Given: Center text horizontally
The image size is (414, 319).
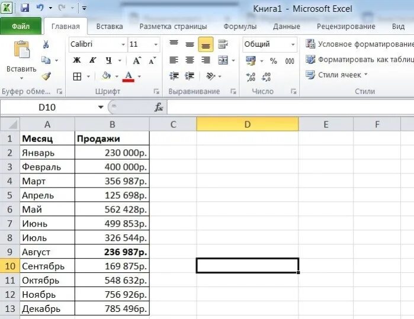Looking at the screenshot, I should click(x=190, y=60).
